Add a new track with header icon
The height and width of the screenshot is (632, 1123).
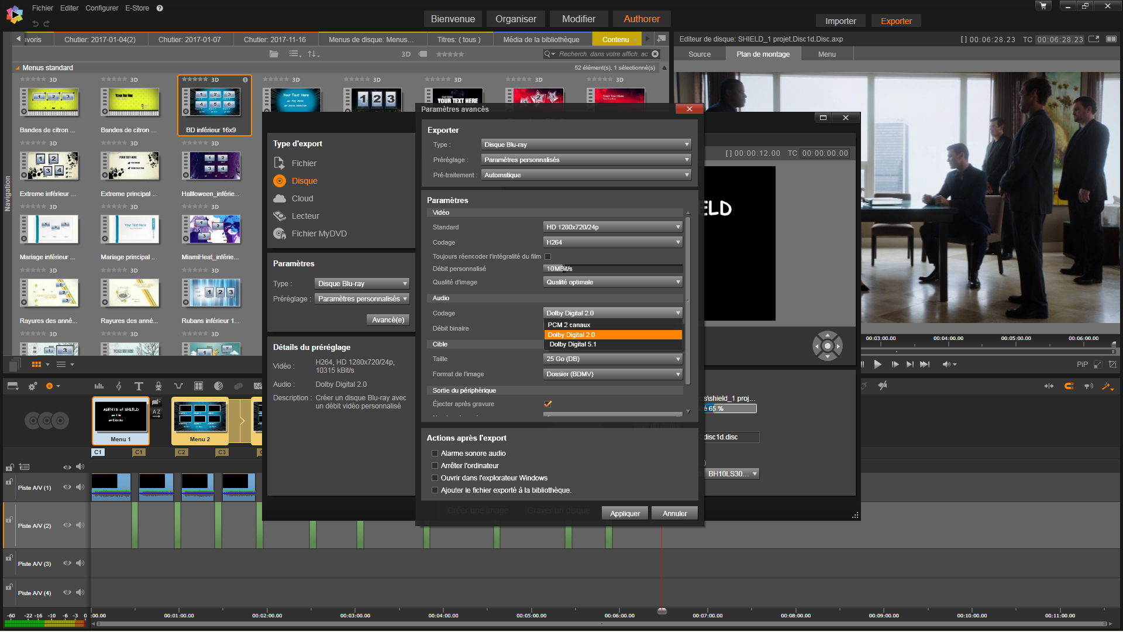click(24, 466)
